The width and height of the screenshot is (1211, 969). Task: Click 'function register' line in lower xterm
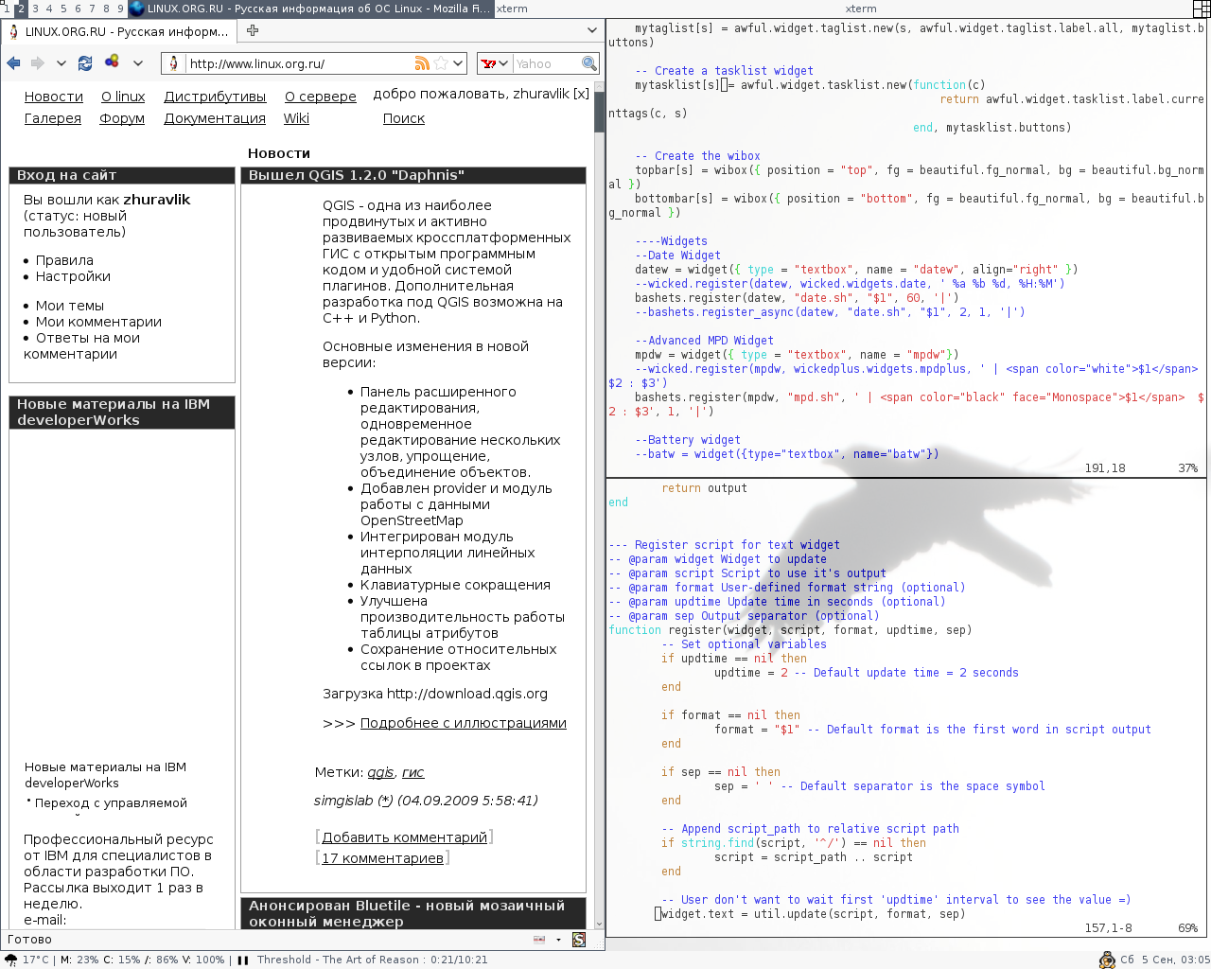click(790, 630)
